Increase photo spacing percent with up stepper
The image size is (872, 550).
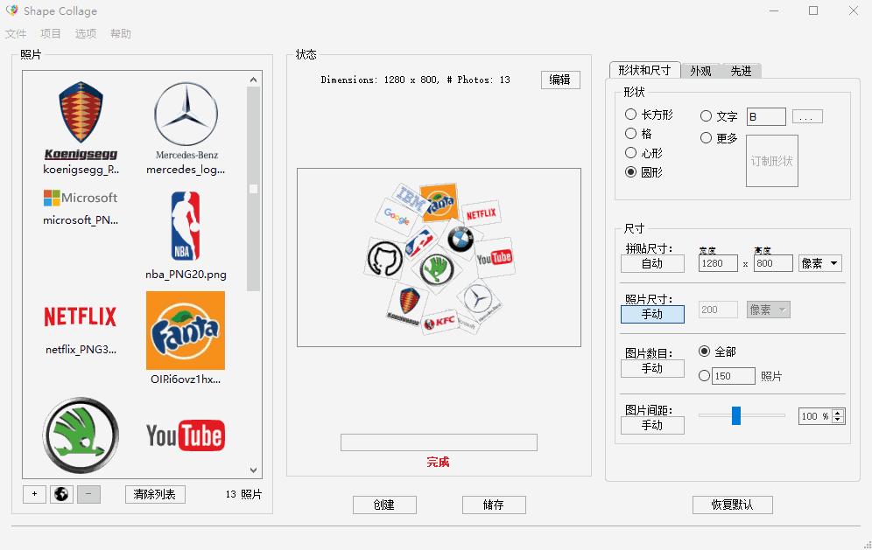pos(838,413)
